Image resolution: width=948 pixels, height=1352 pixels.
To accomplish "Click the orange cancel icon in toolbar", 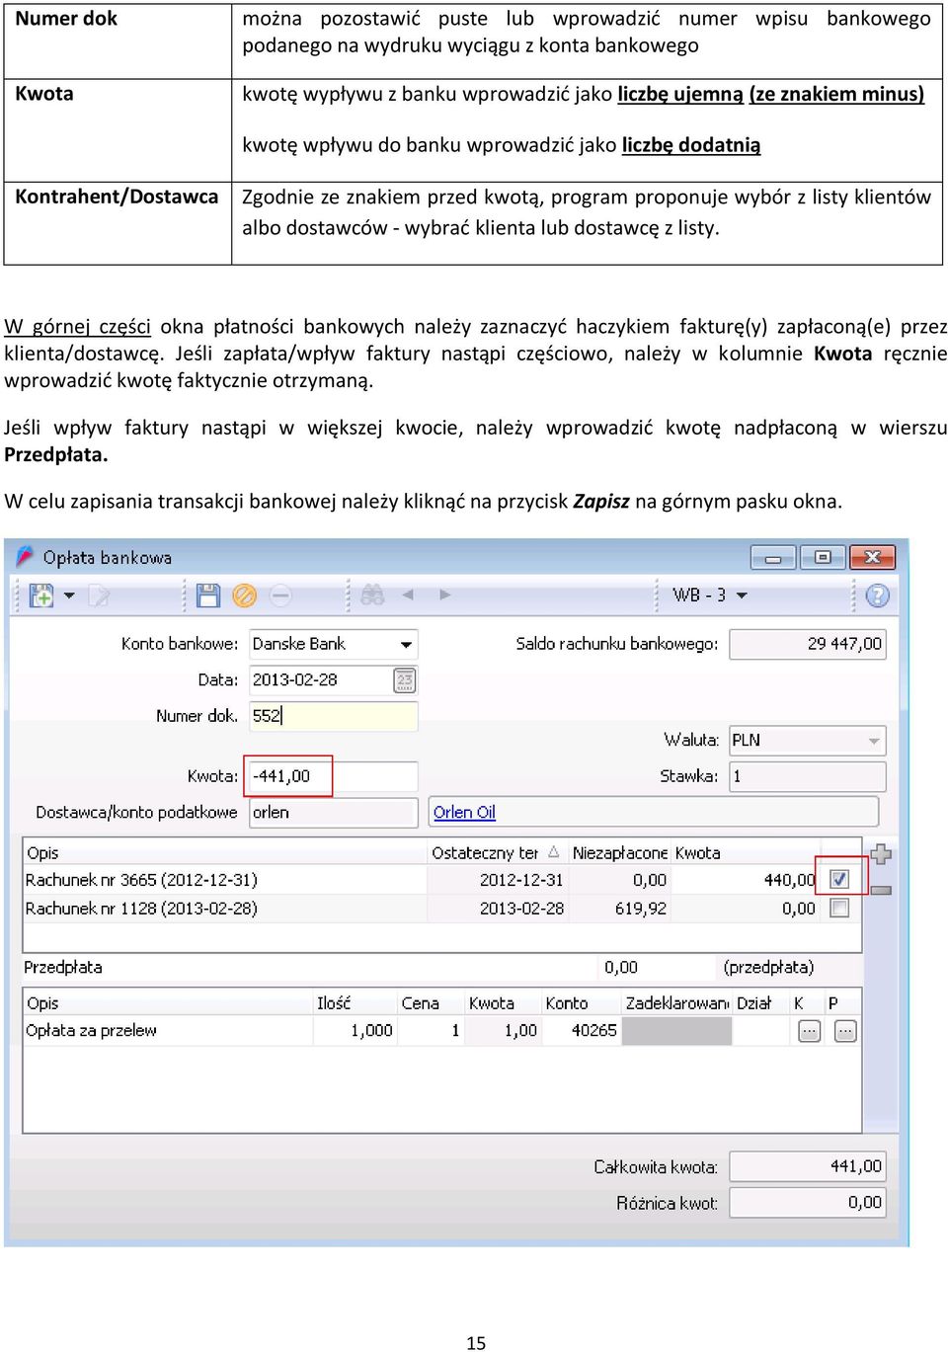I will (244, 596).
